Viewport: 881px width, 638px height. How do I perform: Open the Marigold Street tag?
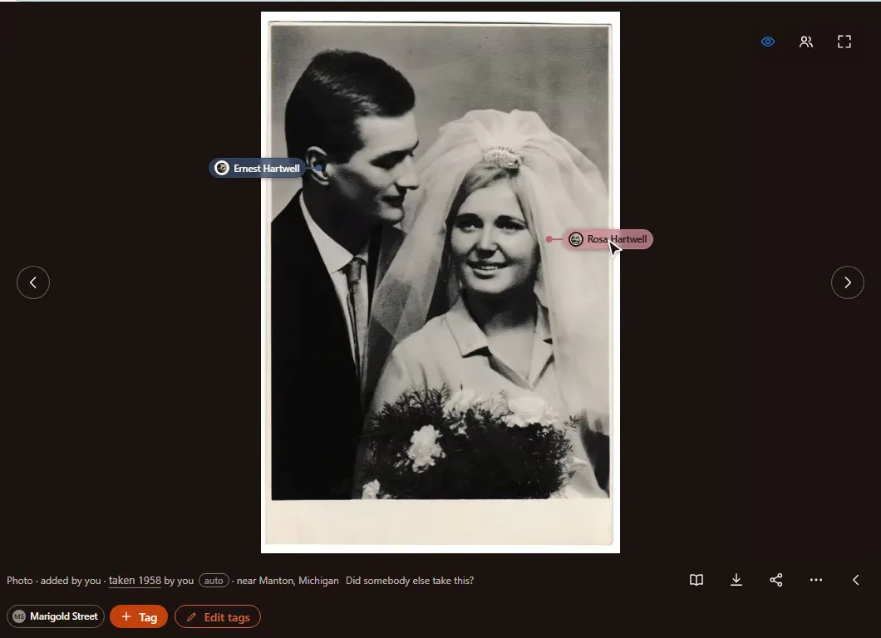[56, 616]
